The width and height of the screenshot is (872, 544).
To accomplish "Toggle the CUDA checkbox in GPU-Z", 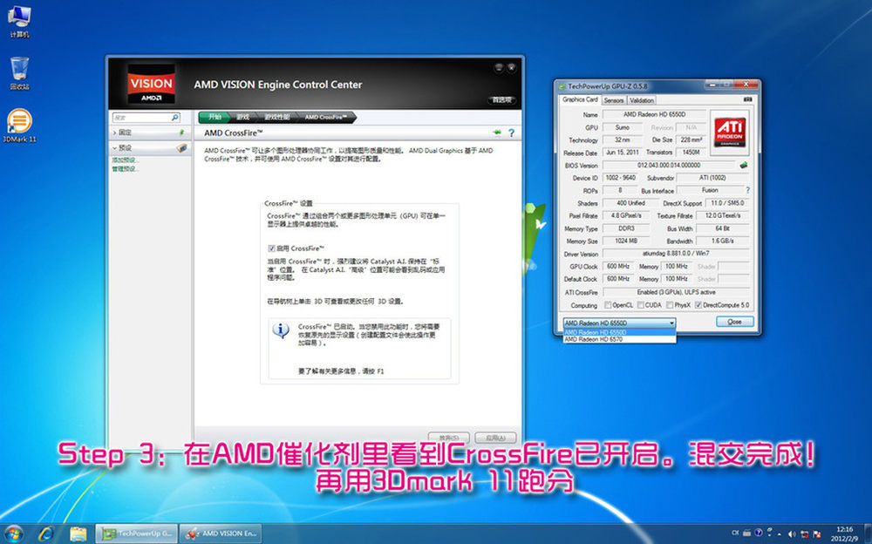I will pyautogui.click(x=641, y=305).
